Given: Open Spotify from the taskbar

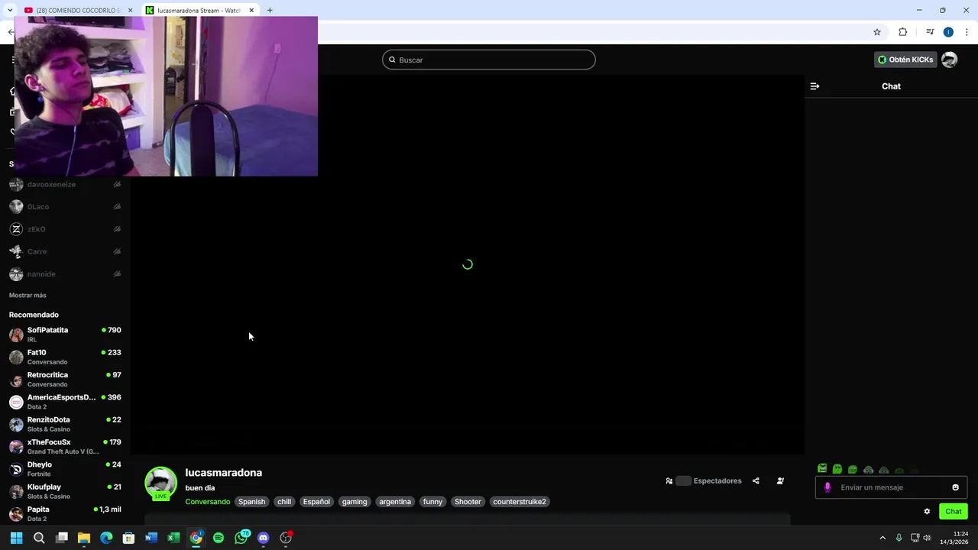Looking at the screenshot, I should pyautogui.click(x=219, y=538).
